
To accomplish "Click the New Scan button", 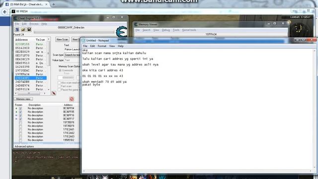I will click(x=62, y=39).
